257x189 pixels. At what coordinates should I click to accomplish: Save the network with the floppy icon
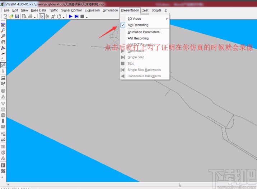17,16
